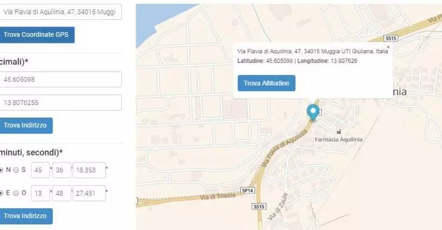Click the SP14 road shield on map

pyautogui.click(x=247, y=191)
